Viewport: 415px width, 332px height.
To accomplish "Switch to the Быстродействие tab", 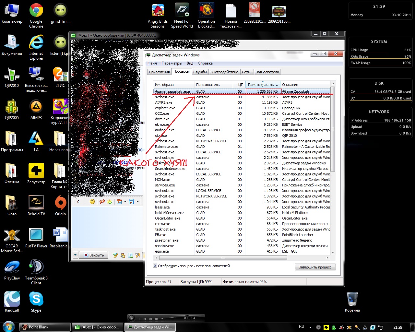I will pyautogui.click(x=224, y=72).
